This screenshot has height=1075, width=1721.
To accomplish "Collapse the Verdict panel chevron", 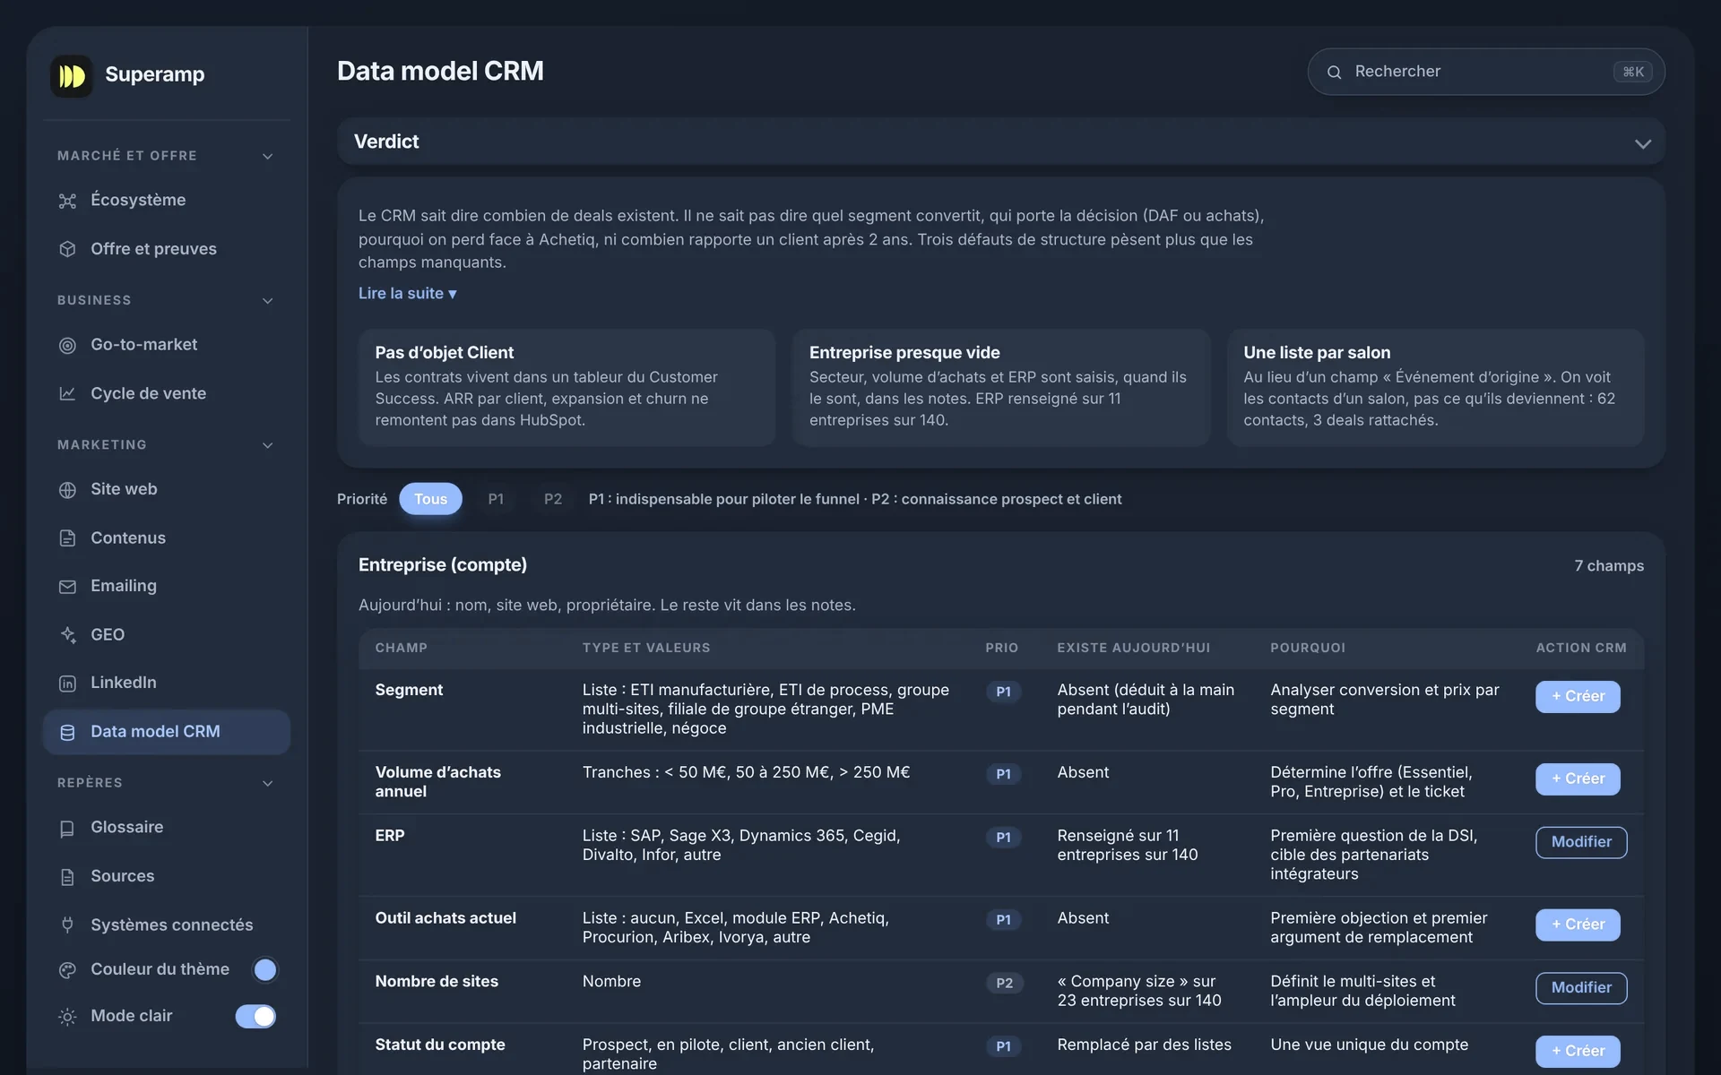I will 1642,142.
